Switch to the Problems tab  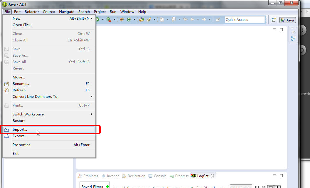(88, 176)
